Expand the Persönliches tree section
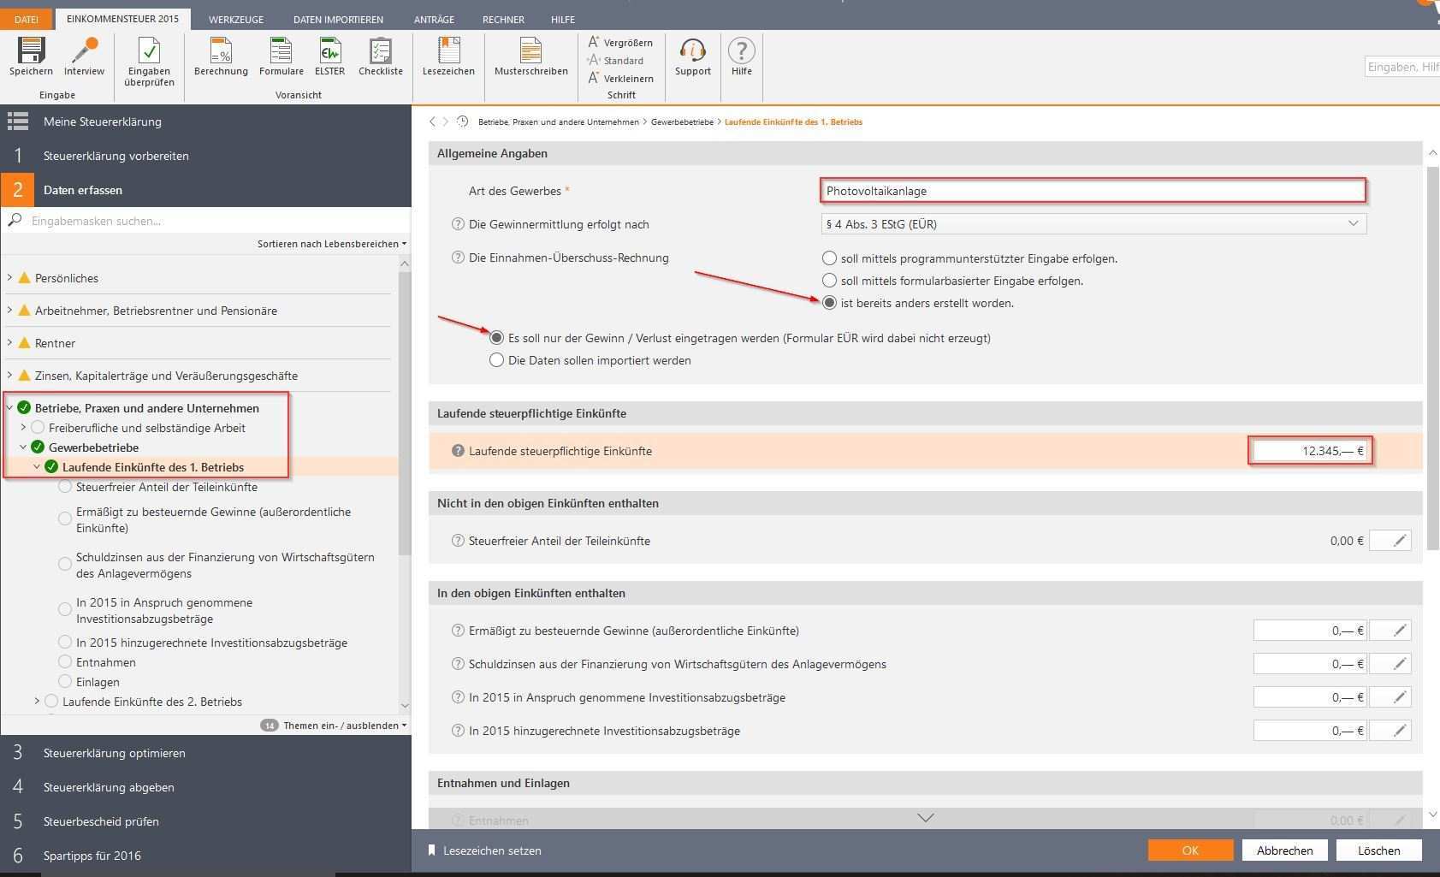Viewport: 1440px width, 877px height. pos(10,278)
